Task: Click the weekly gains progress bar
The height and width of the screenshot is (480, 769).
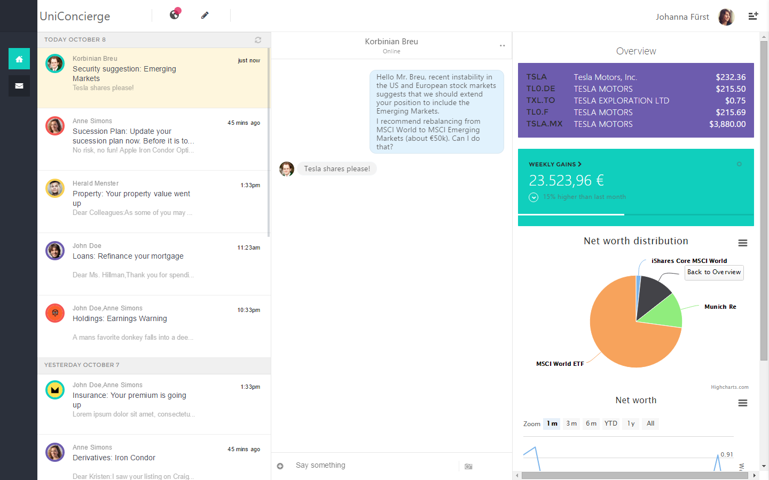Action: 636,214
